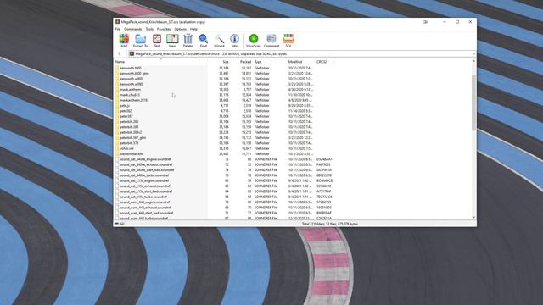Open the Favorites menu

tap(164, 29)
